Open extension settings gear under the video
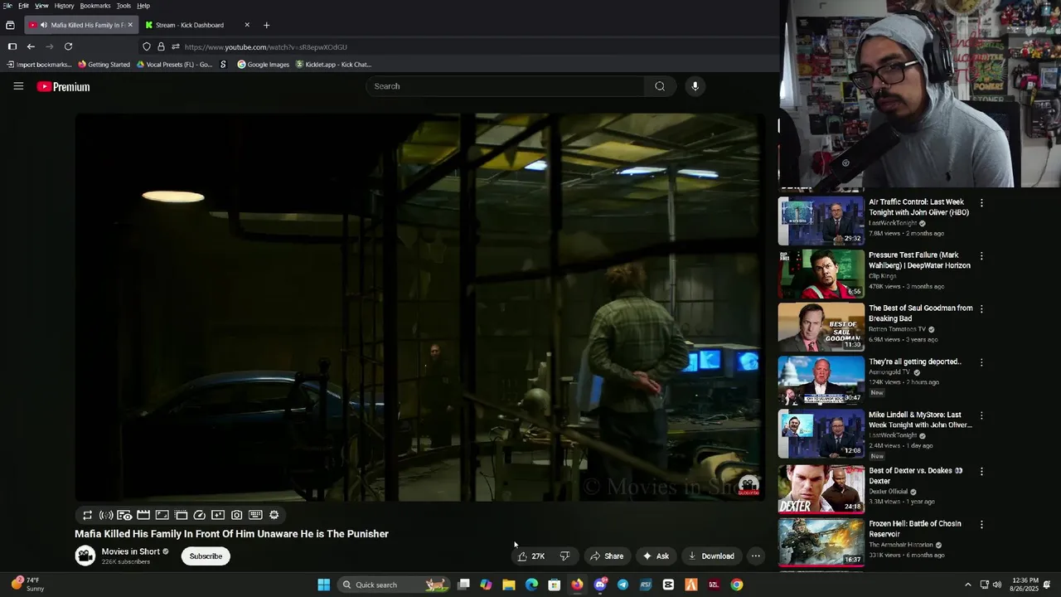This screenshot has width=1061, height=597. coord(274,515)
